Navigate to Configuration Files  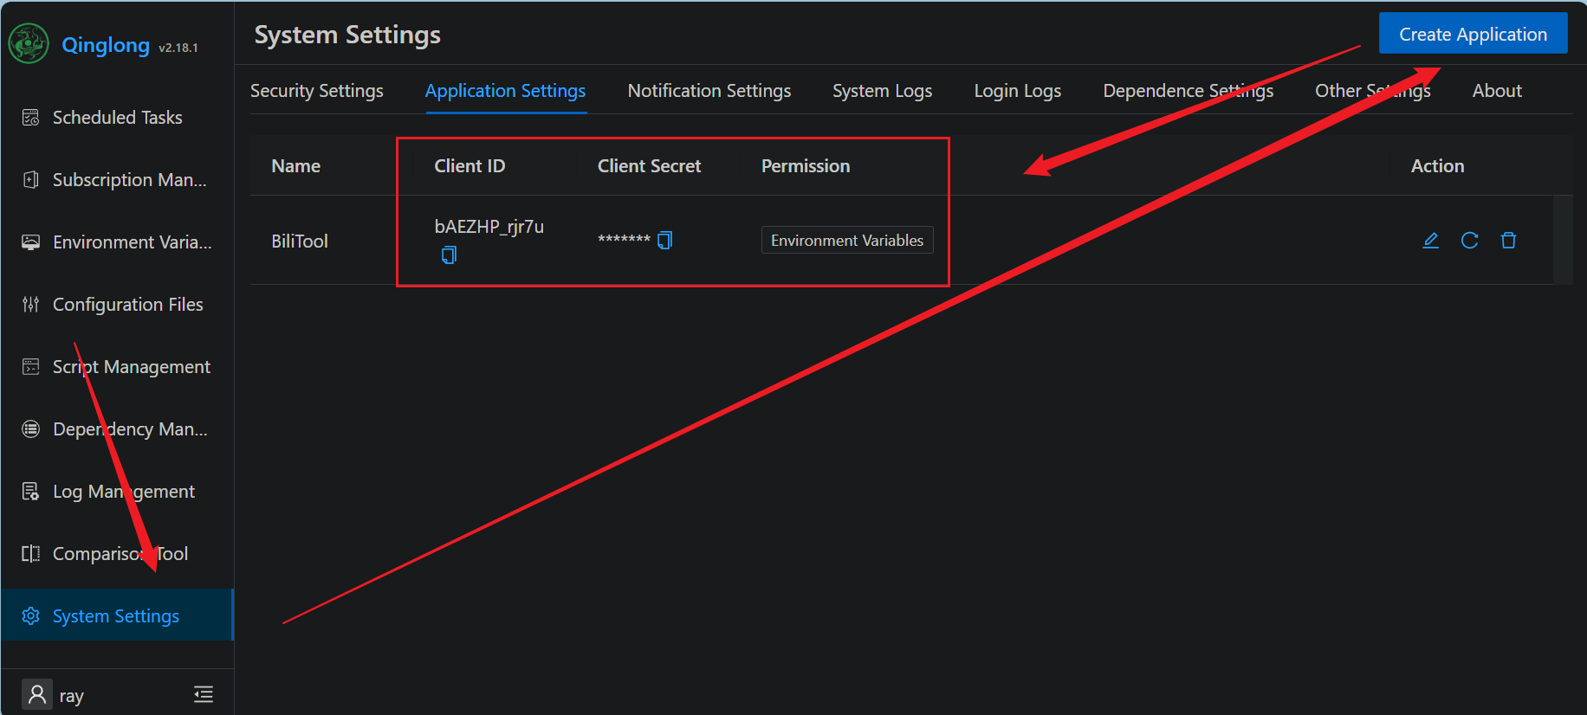(127, 305)
